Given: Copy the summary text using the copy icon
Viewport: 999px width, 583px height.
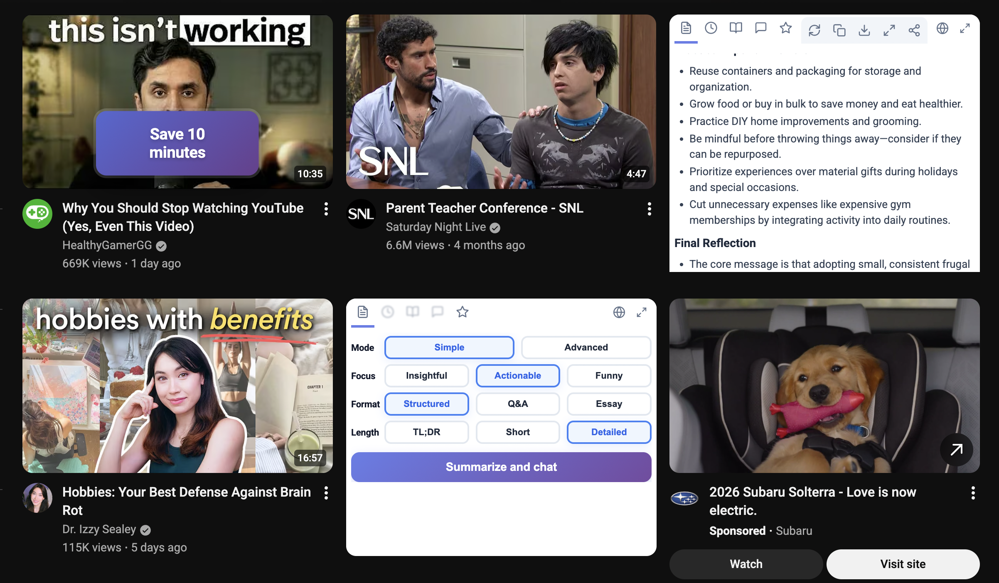Looking at the screenshot, I should [x=839, y=29].
